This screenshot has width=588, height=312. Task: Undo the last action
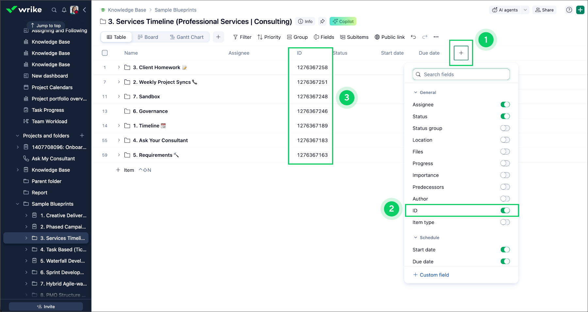(x=413, y=37)
